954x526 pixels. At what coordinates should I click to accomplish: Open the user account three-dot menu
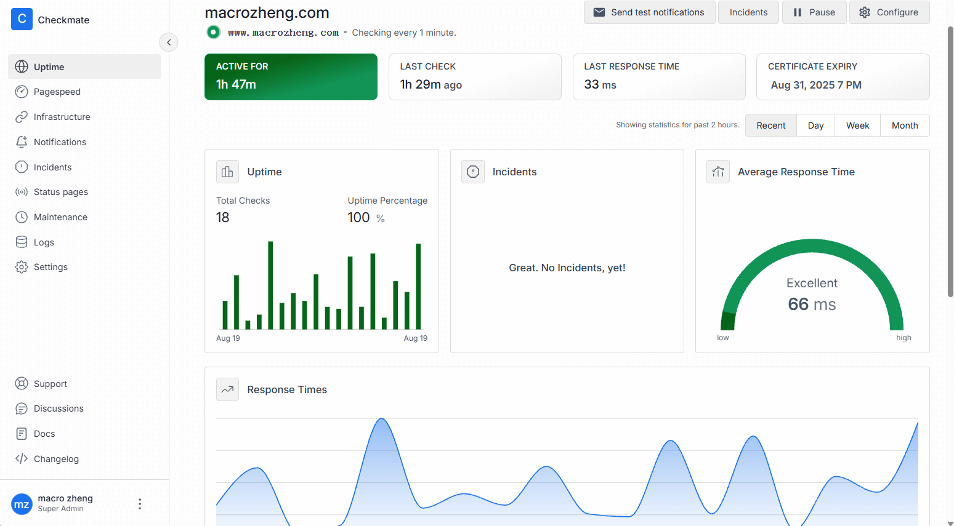coord(140,504)
